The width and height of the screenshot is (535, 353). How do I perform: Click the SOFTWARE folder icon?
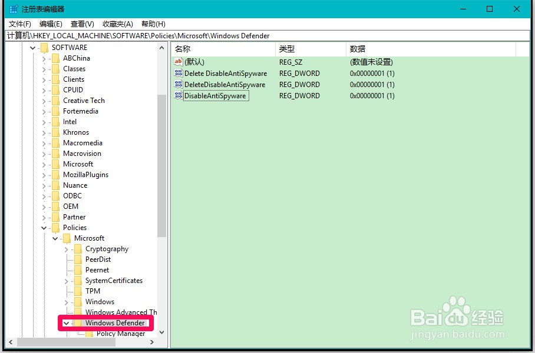pyautogui.click(x=44, y=48)
